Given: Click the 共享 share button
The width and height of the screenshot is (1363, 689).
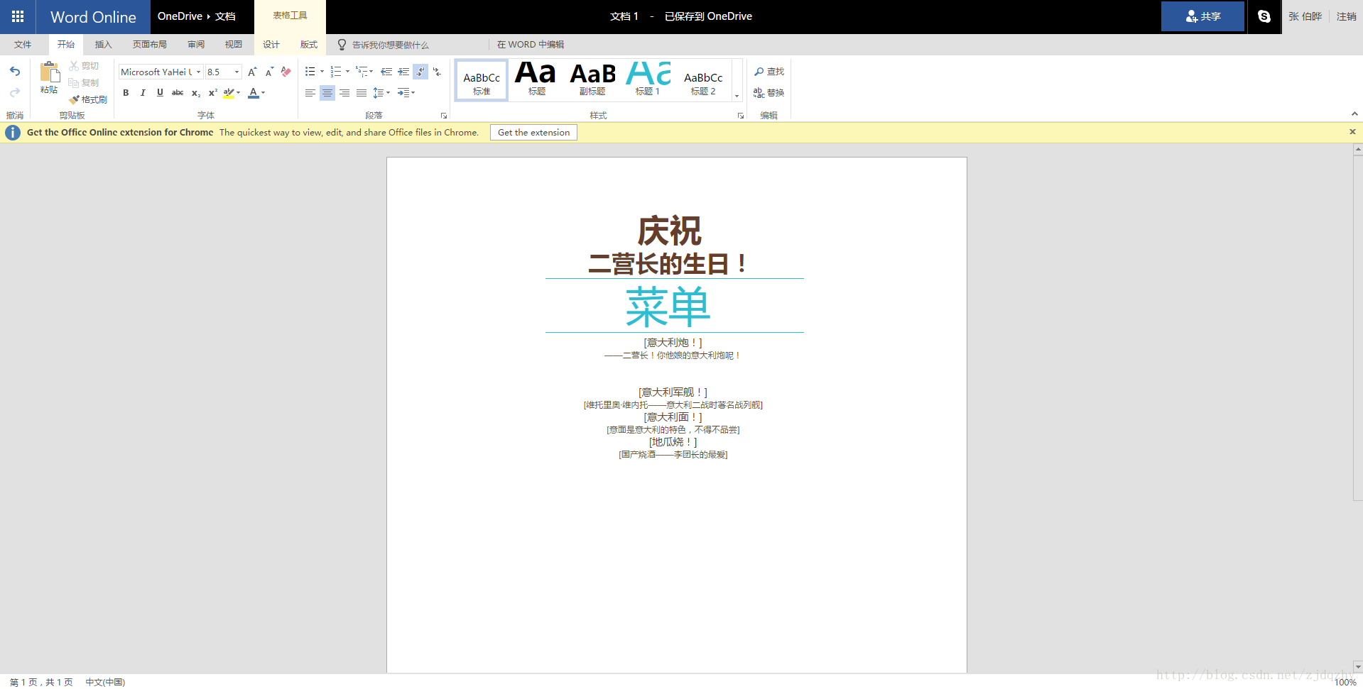Looking at the screenshot, I should tap(1202, 16).
